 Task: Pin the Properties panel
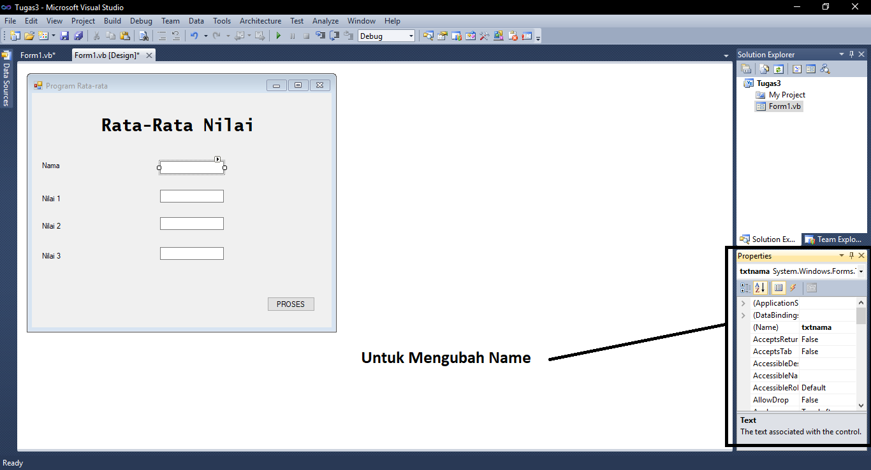[851, 255]
